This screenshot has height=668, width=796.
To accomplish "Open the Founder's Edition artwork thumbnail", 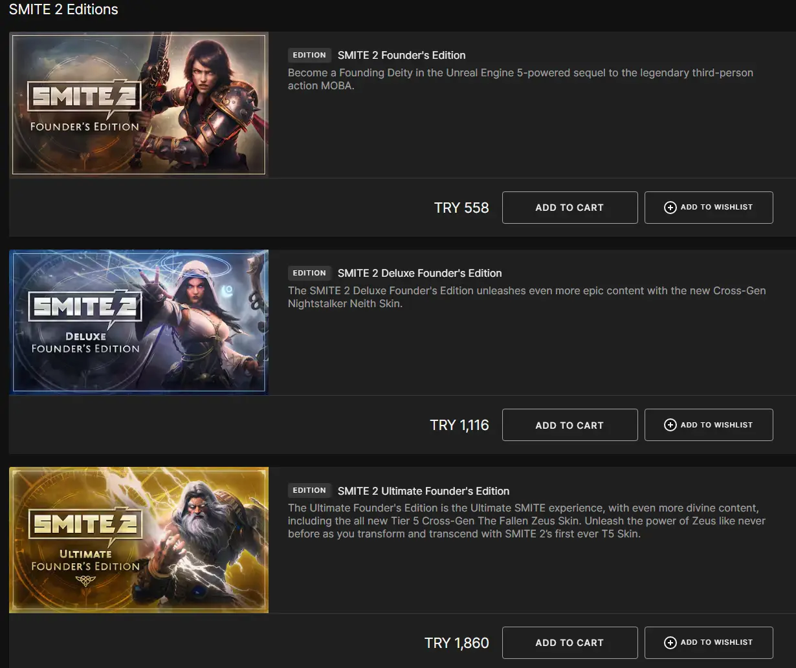I will (x=138, y=105).
